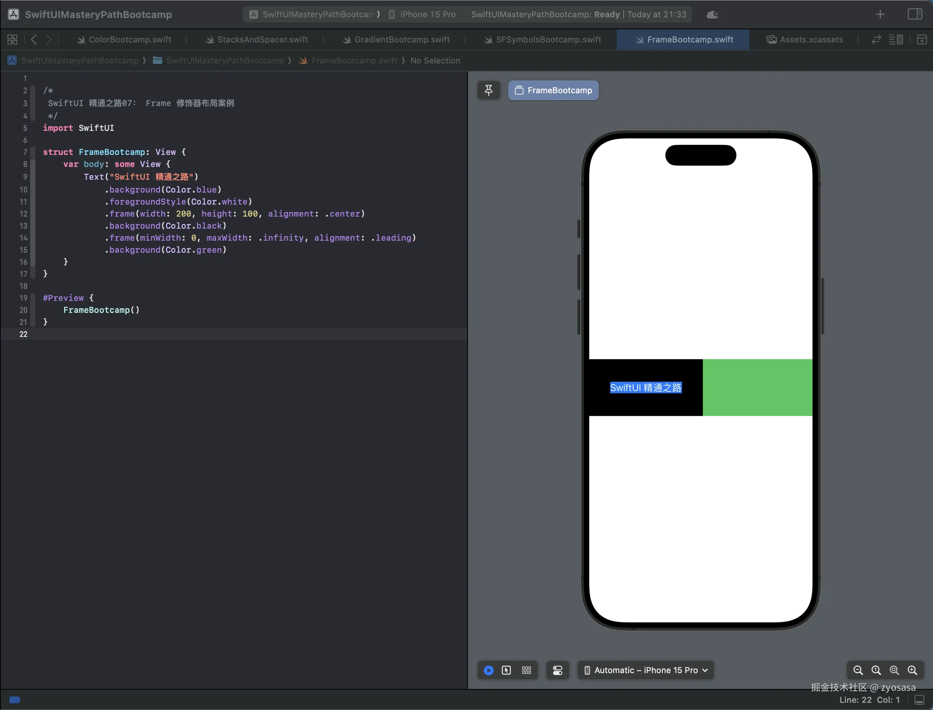Toggle the right inspector panel

[x=915, y=14]
